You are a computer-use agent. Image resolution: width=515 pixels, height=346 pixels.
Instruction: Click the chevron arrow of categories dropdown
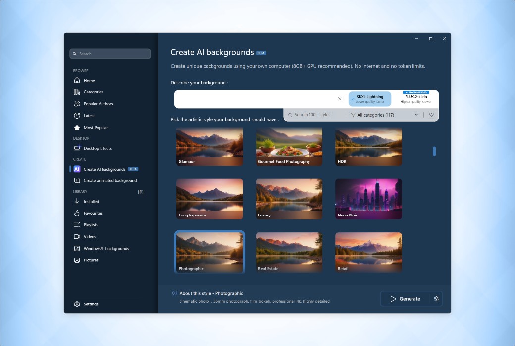416,115
